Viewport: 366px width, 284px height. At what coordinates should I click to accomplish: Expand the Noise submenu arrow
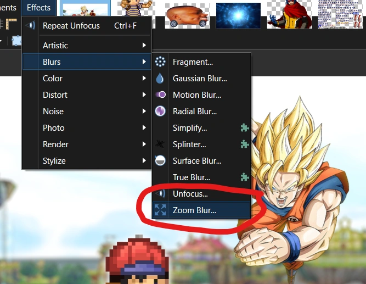point(144,112)
